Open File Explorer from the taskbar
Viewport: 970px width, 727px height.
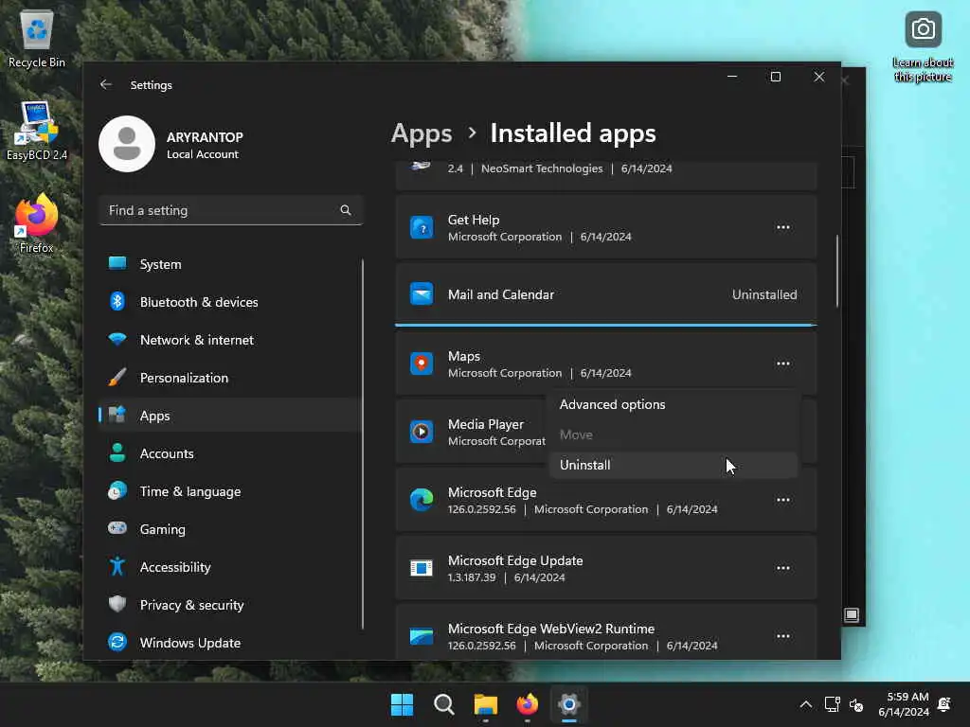tap(486, 704)
